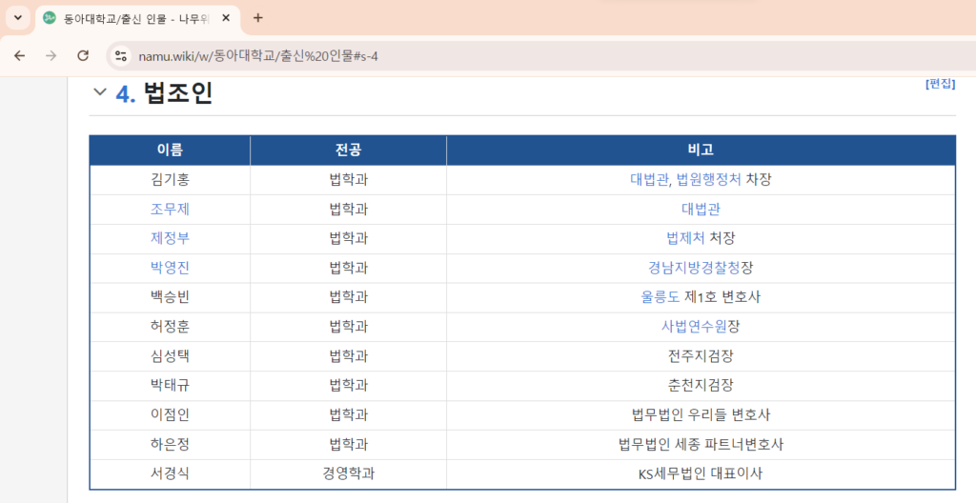Open the 법제처 link
Screen dimensions: 976x503
(685, 238)
